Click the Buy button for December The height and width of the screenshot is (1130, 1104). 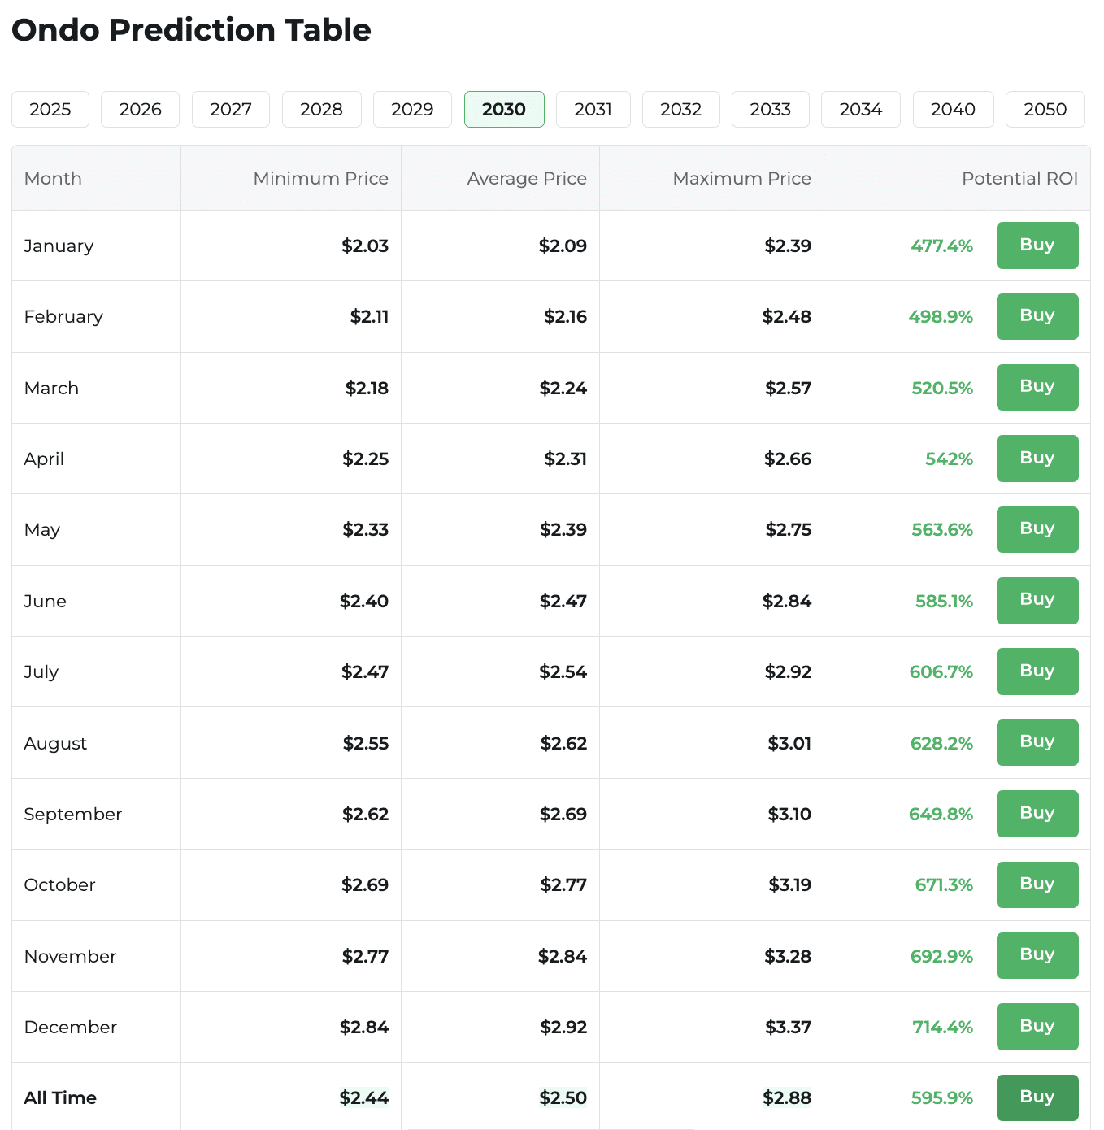pos(1037,1027)
